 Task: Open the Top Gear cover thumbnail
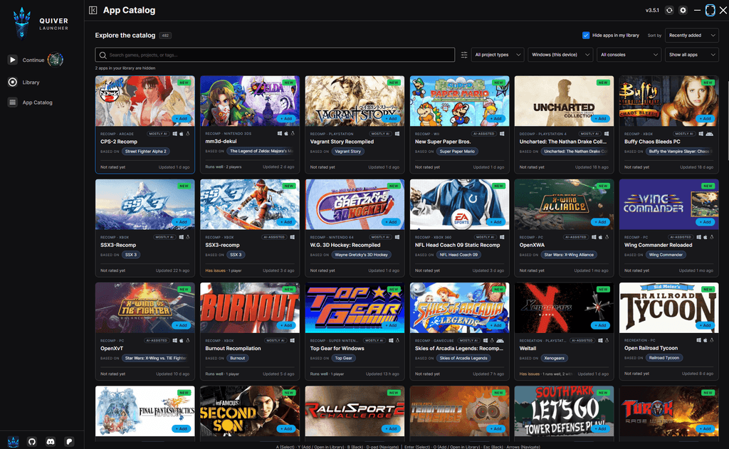355,307
